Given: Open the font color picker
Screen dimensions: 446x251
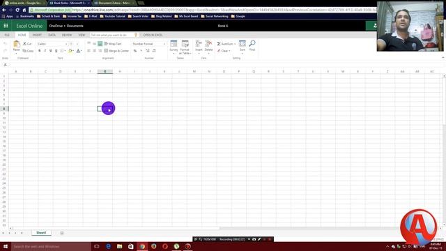Looking at the screenshot, I should [79, 51].
